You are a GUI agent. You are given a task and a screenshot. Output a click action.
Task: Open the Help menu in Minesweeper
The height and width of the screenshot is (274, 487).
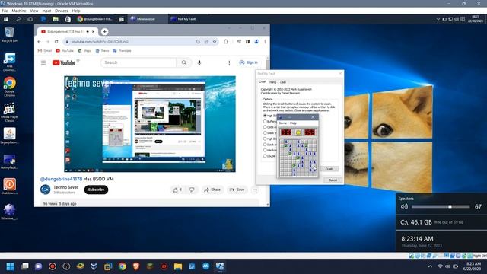coord(293,123)
